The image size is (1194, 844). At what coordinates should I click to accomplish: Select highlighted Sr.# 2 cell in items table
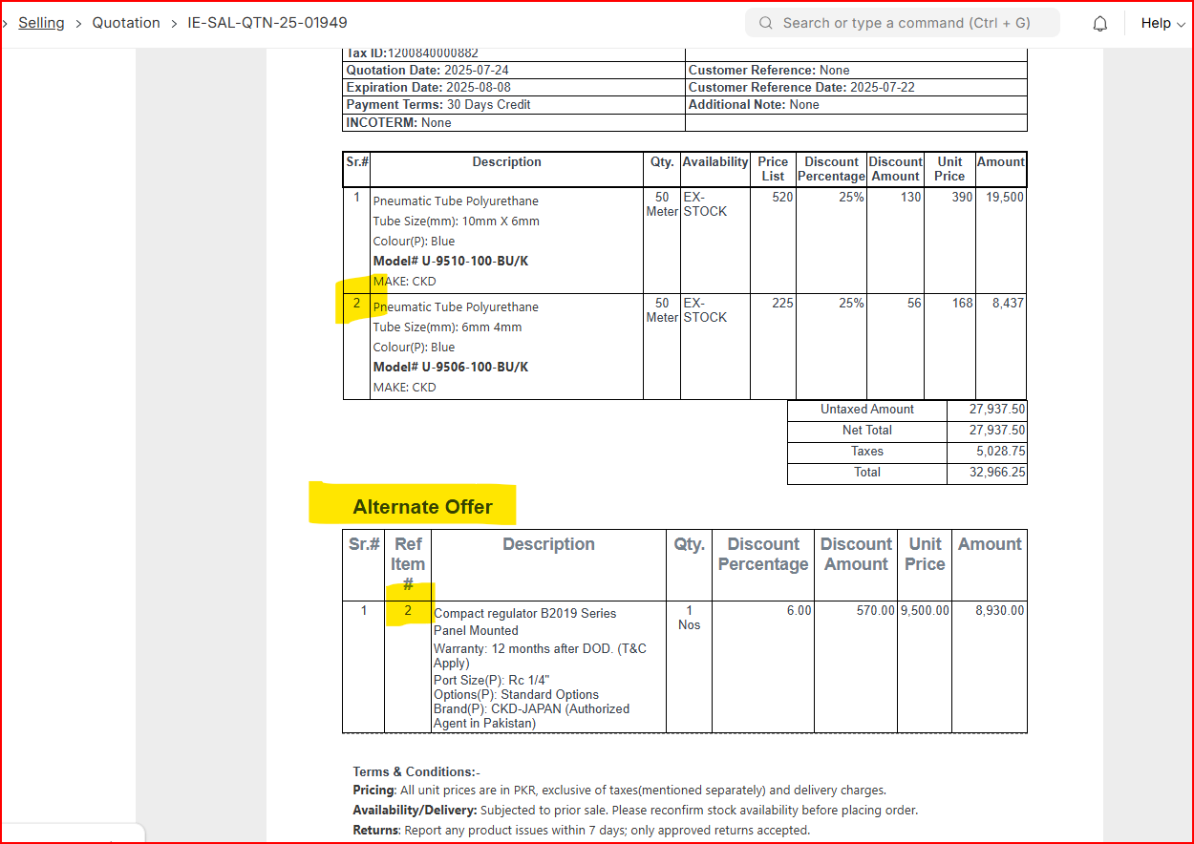356,304
